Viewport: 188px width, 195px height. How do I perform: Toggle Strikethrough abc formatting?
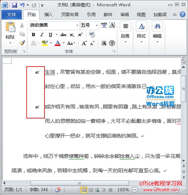click(x=63, y=35)
